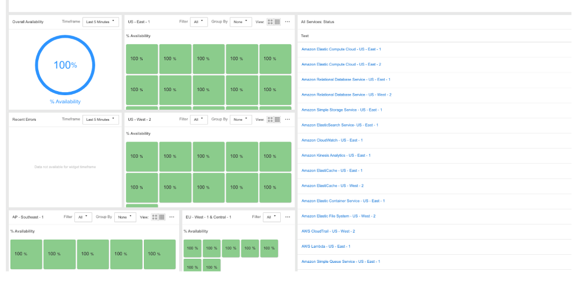Open AWS CloudTrail - US - West - 2
572x282 pixels.
pos(328,232)
